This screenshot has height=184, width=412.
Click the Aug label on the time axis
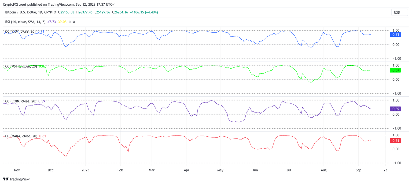tap(324, 170)
